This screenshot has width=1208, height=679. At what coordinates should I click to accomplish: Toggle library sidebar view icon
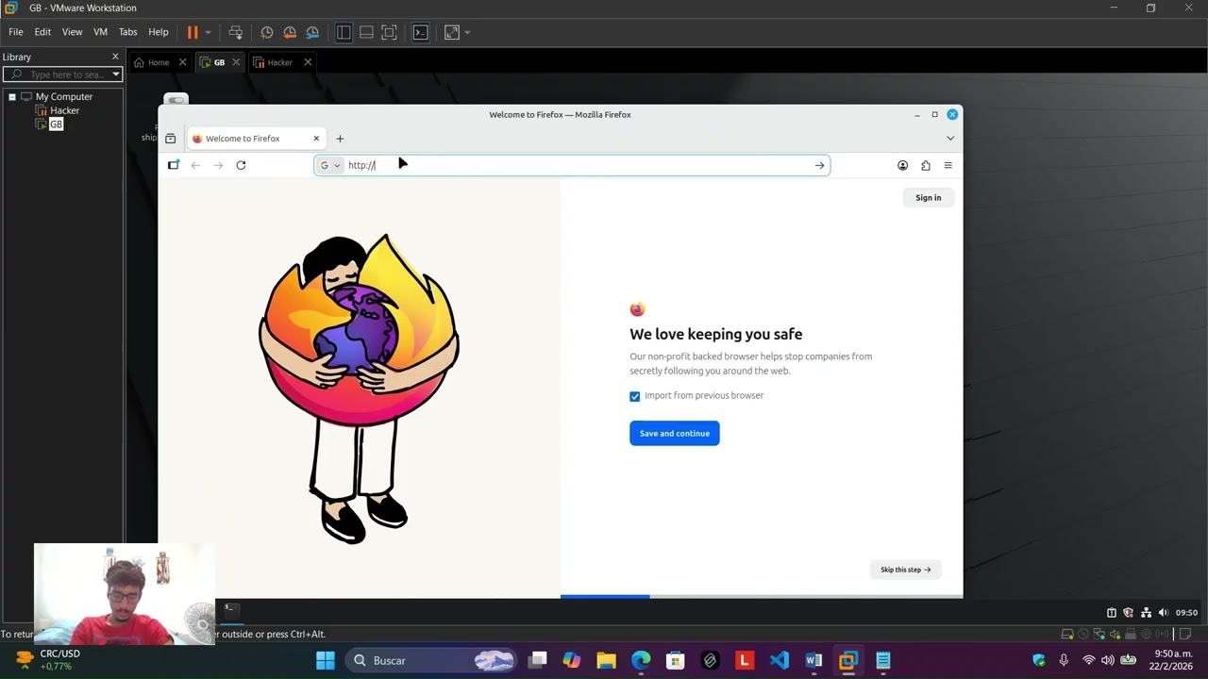click(x=344, y=32)
